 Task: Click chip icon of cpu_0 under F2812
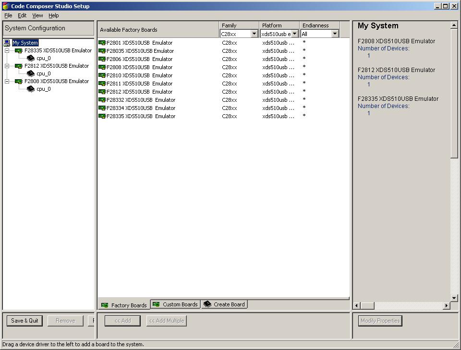tap(31, 73)
